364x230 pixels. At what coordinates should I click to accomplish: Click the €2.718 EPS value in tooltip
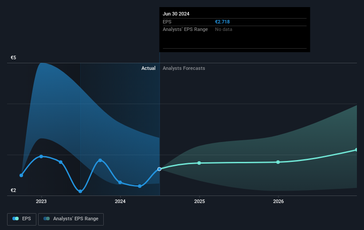(223, 22)
